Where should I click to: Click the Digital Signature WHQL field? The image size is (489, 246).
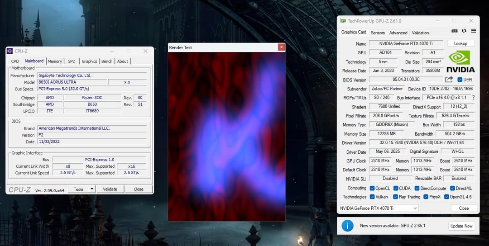457,151
